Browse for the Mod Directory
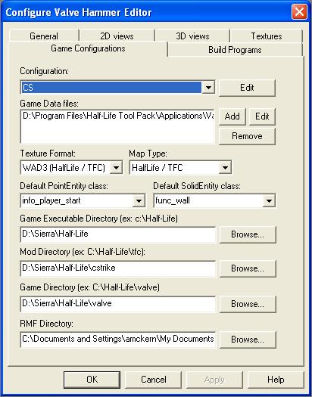The image size is (312, 397). click(x=248, y=268)
